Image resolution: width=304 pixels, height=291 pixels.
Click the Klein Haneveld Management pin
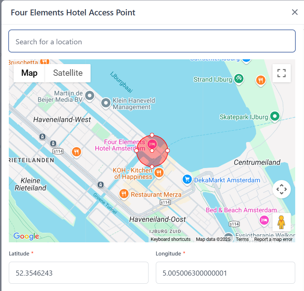(x=106, y=103)
